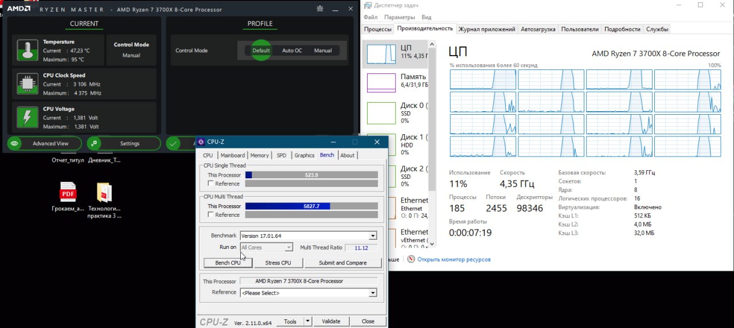Click the Validate button in CPU-Z
The image size is (734, 328).
331,321
